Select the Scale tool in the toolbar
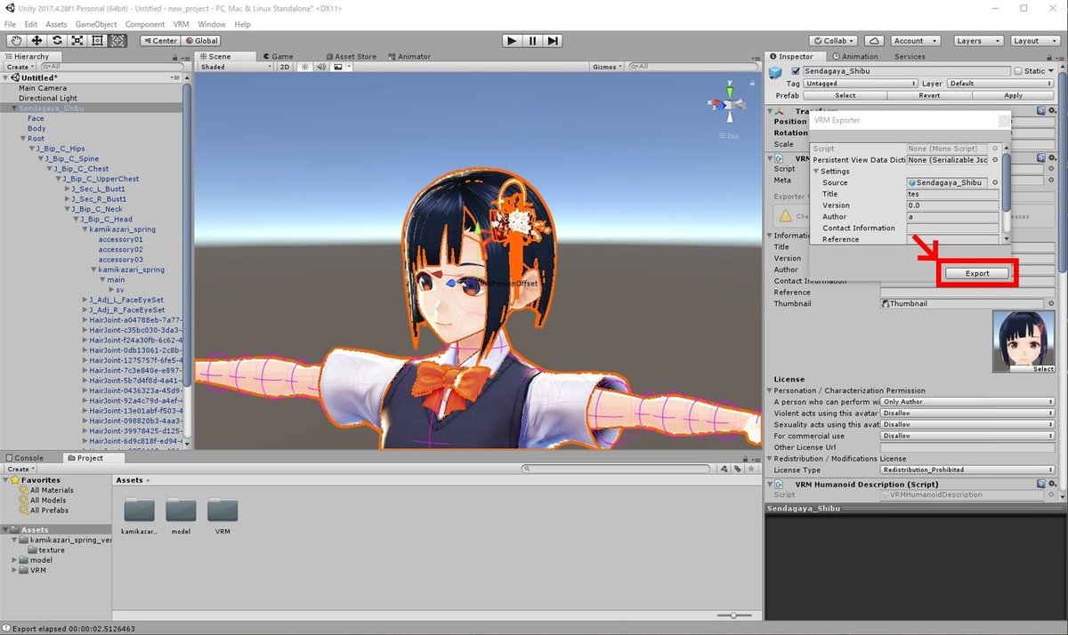 (x=77, y=40)
